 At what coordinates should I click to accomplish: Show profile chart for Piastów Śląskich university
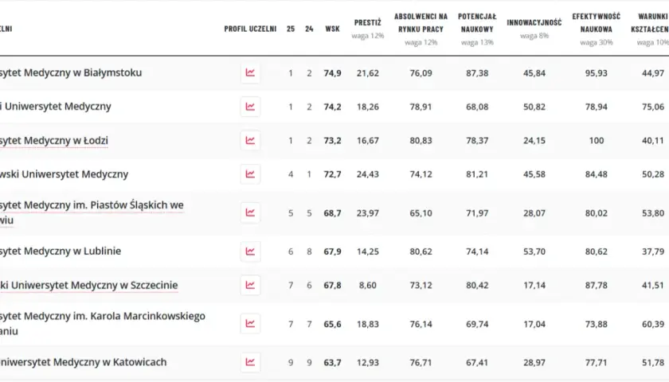click(x=250, y=212)
